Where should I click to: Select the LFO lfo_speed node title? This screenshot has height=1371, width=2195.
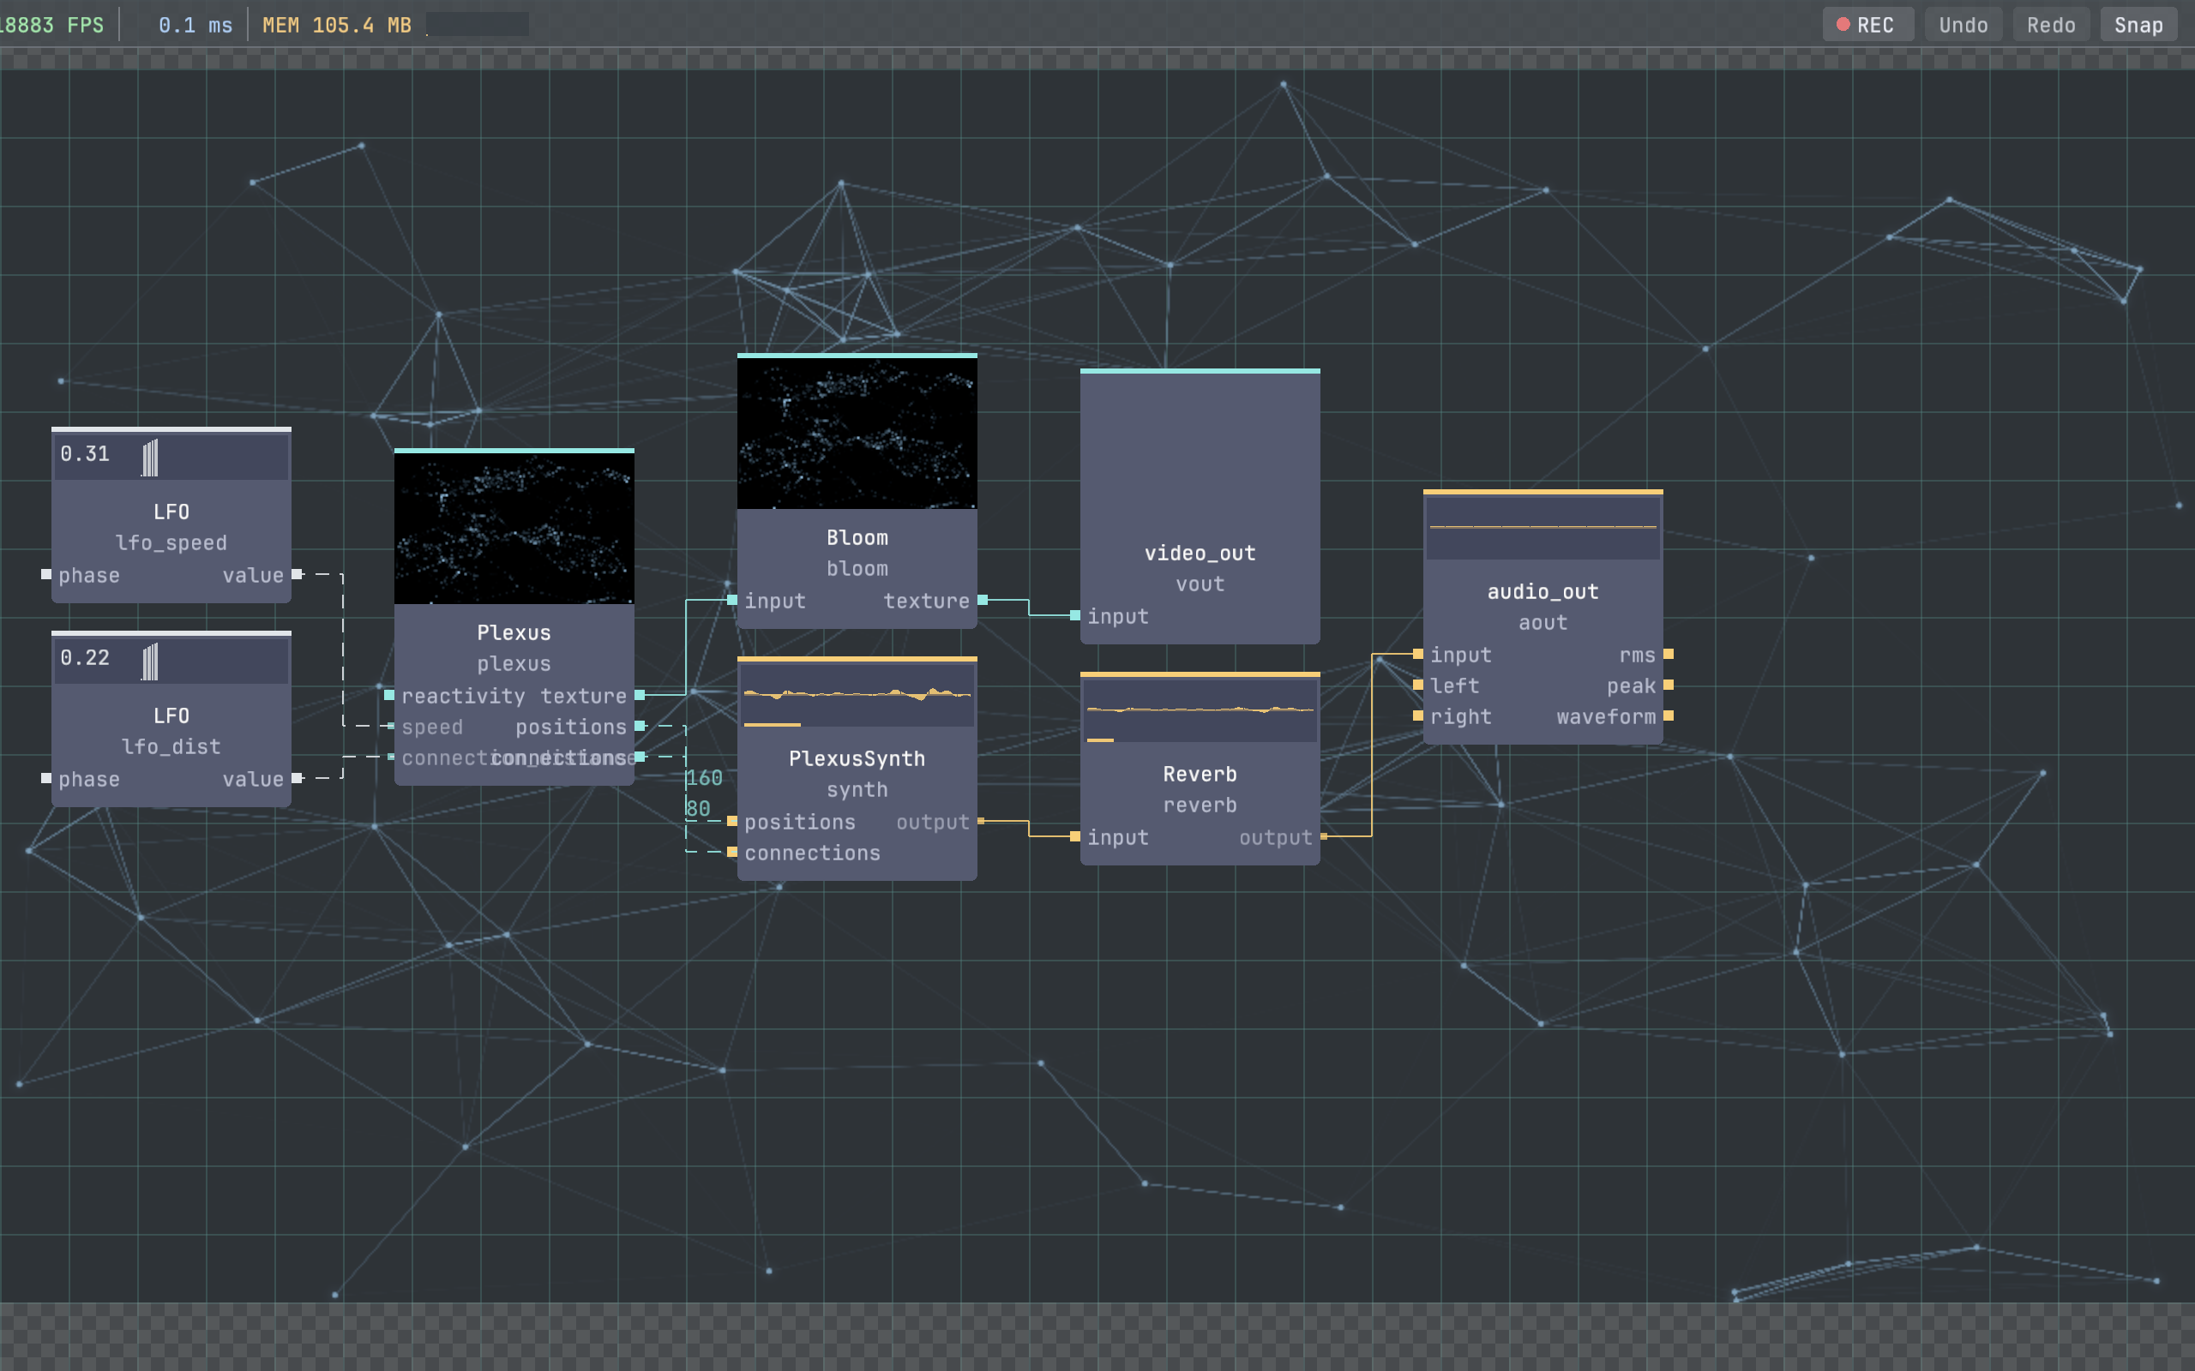[x=171, y=512]
